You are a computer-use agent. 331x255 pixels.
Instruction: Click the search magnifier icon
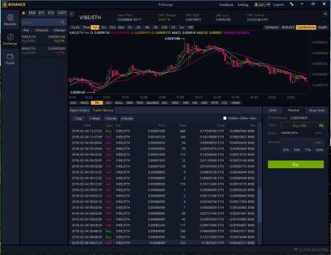click(62, 22)
